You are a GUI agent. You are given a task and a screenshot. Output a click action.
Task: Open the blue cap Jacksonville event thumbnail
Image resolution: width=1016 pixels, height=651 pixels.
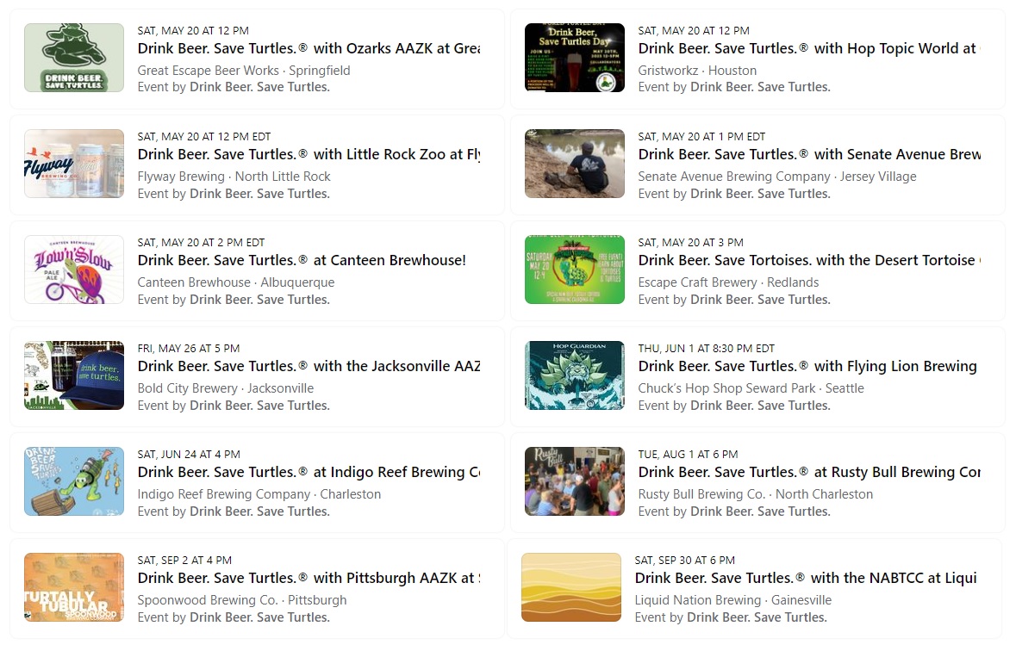(74, 375)
